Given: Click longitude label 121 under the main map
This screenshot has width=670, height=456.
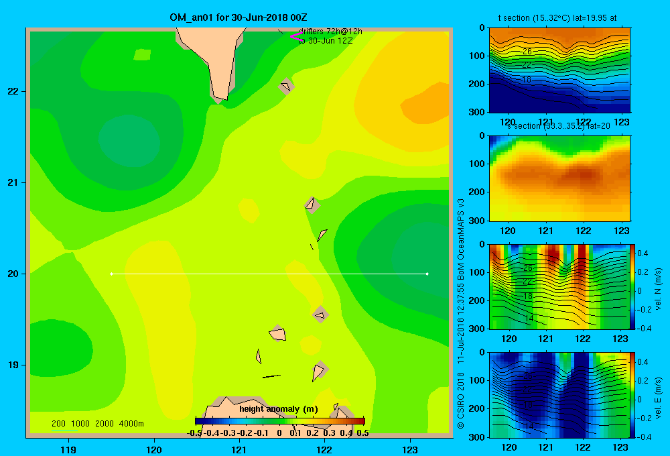Looking at the screenshot, I should point(239,449).
